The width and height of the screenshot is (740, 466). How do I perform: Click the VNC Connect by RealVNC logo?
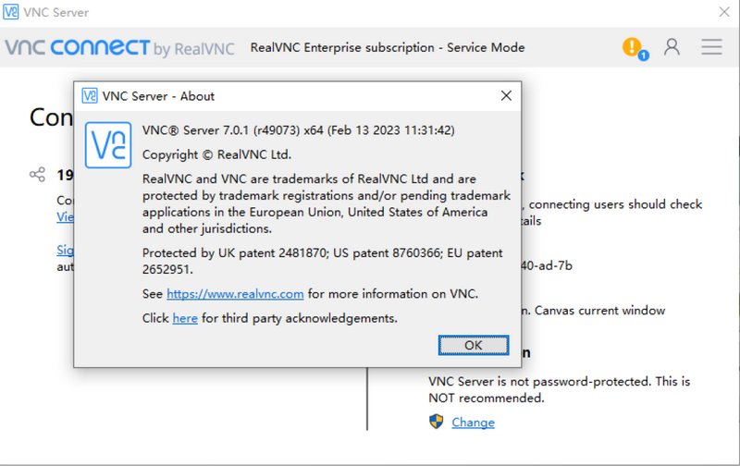click(120, 48)
